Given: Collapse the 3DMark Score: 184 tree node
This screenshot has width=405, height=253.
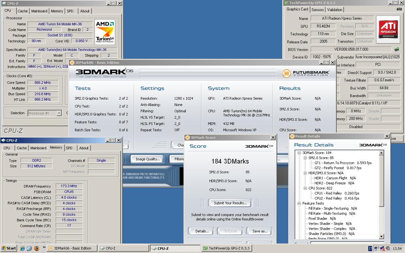Looking at the screenshot, I should [299, 153].
